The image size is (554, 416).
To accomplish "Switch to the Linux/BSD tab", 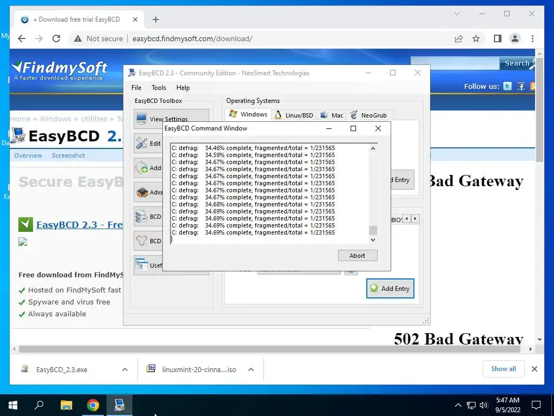I will tap(294, 115).
